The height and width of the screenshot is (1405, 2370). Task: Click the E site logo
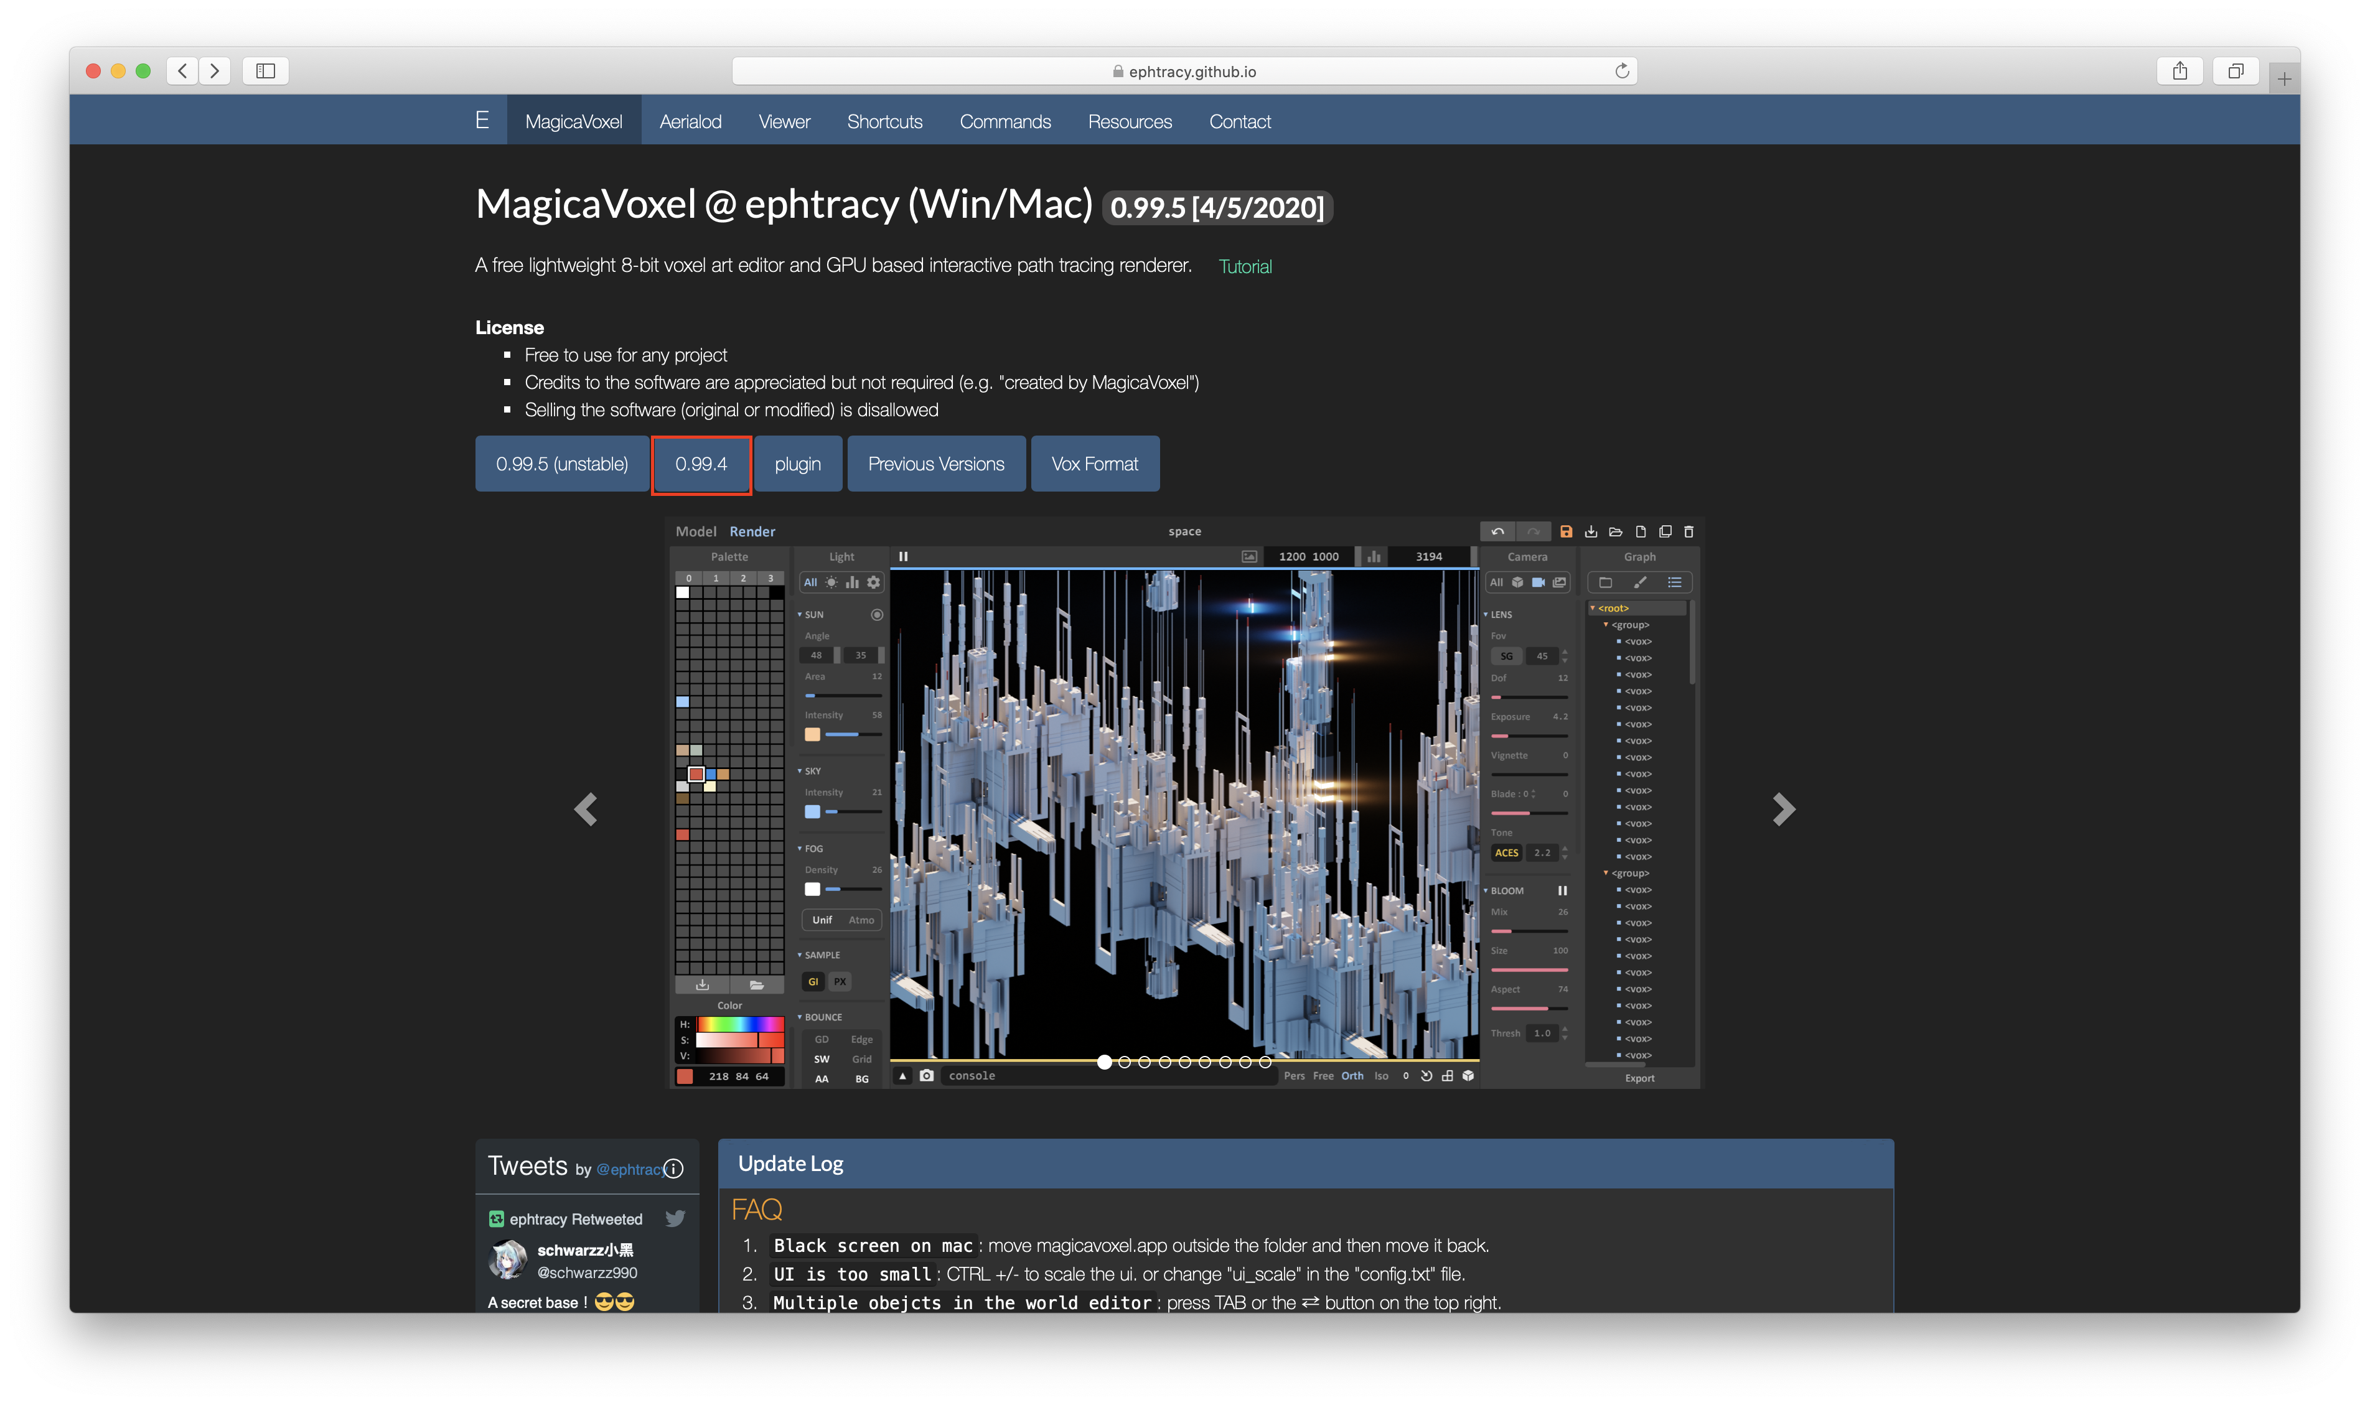(482, 120)
